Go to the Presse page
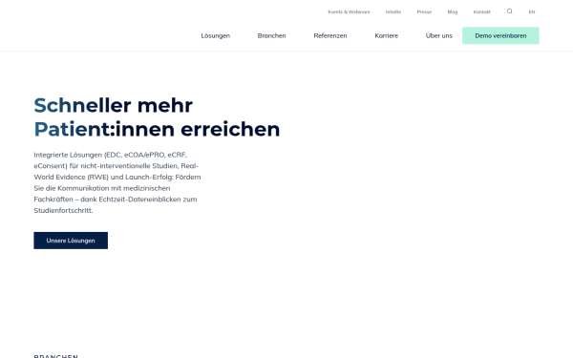The width and height of the screenshot is (573, 358). 424,12
